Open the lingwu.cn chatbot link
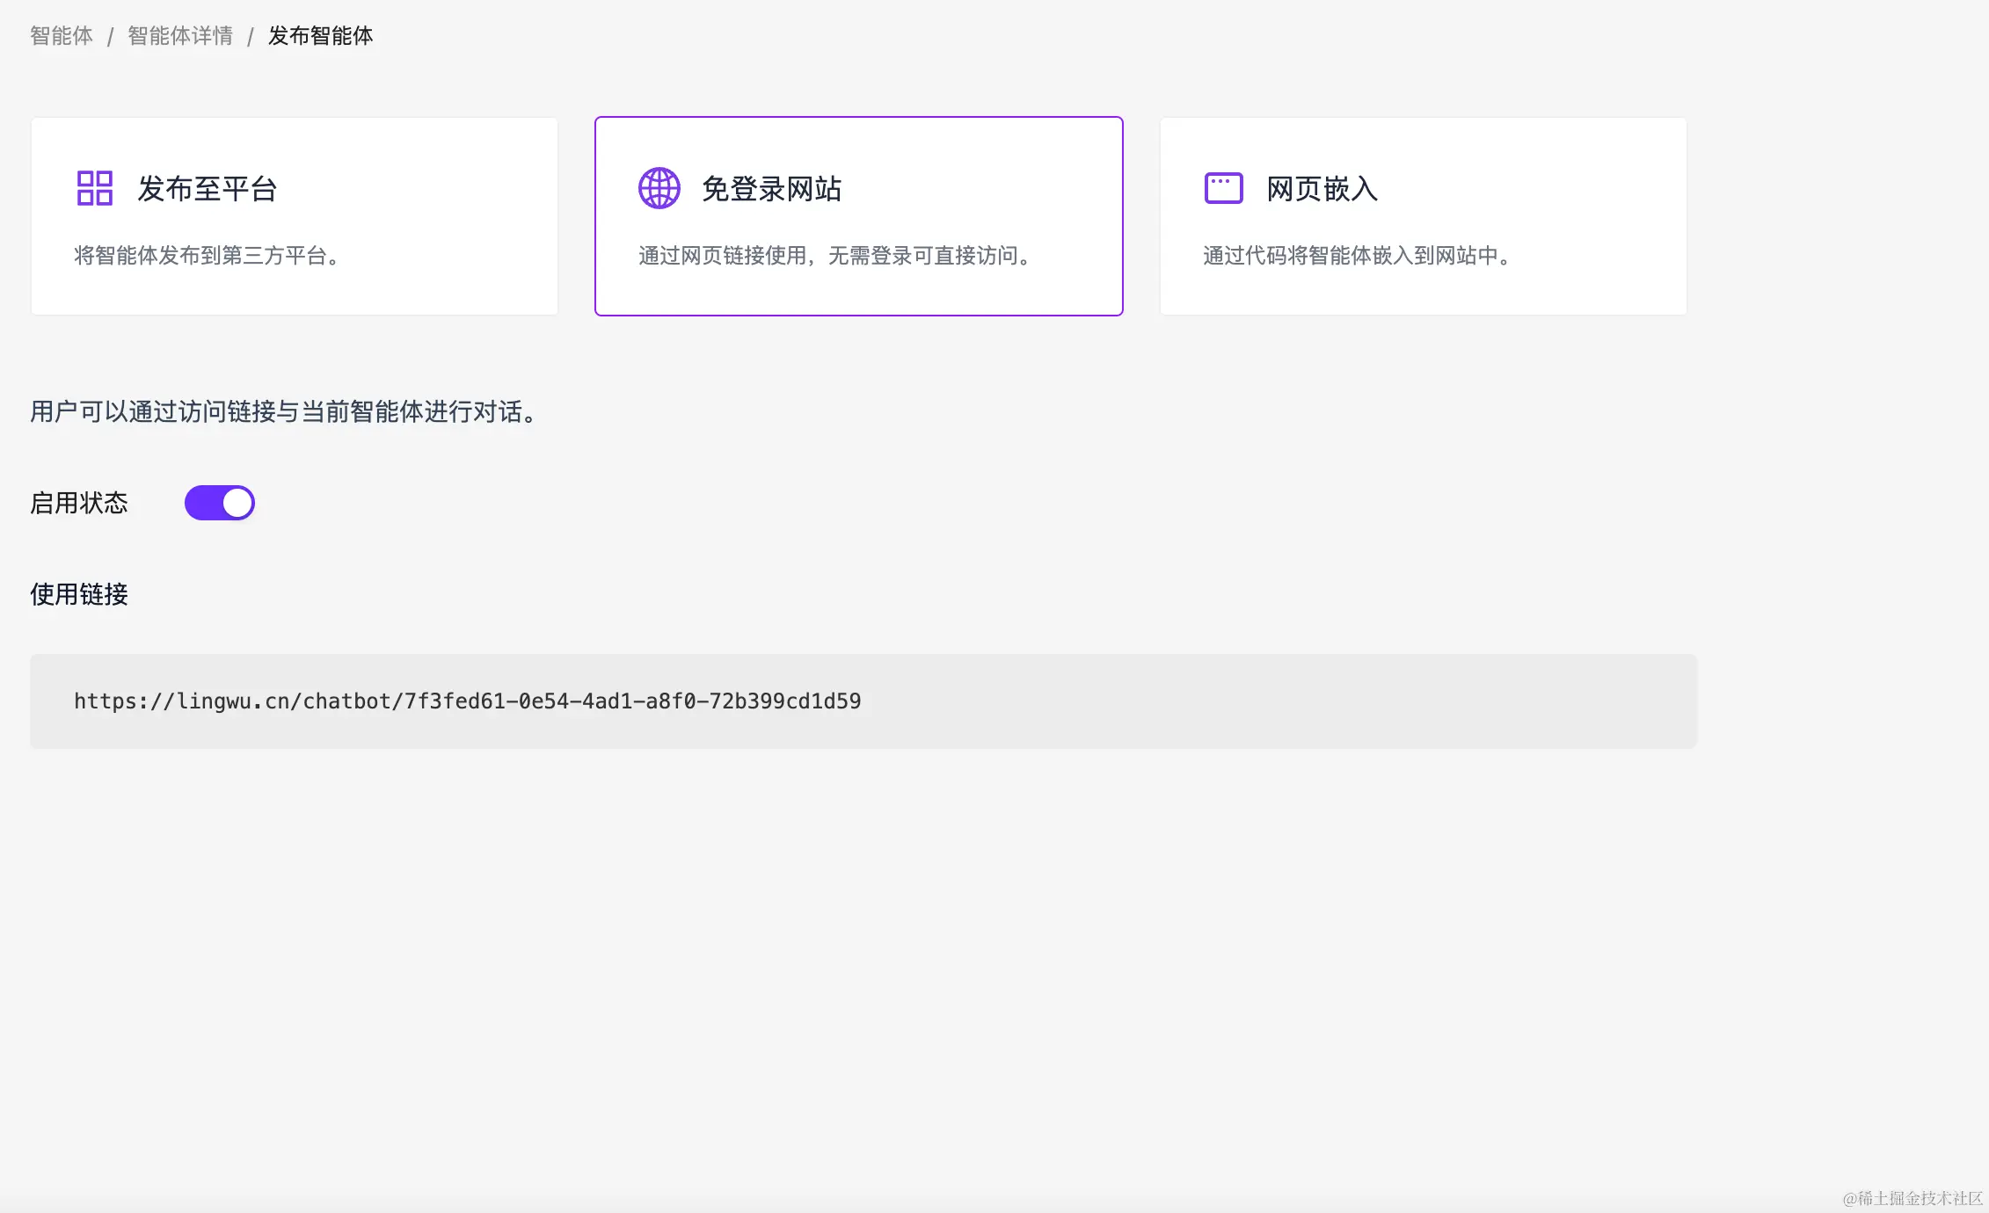Viewport: 1989px width, 1213px height. 468,701
